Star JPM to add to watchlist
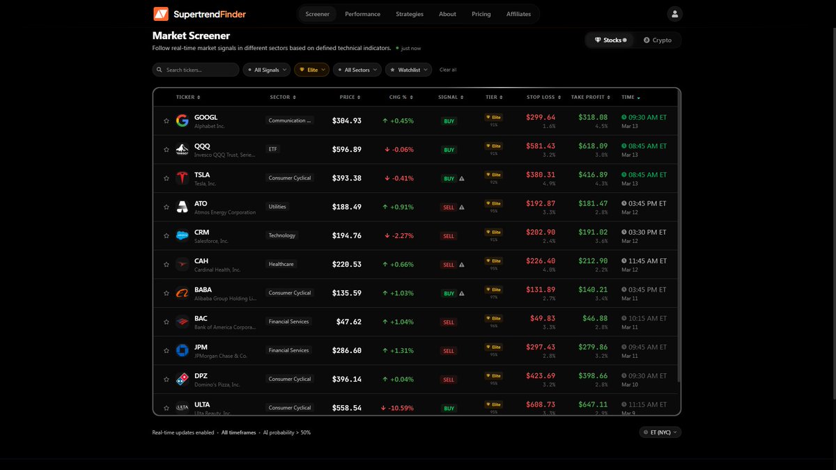The width and height of the screenshot is (836, 470). 167,351
